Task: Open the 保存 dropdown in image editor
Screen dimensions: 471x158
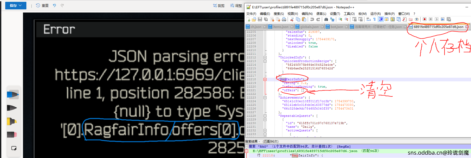Action: click(16, 5)
